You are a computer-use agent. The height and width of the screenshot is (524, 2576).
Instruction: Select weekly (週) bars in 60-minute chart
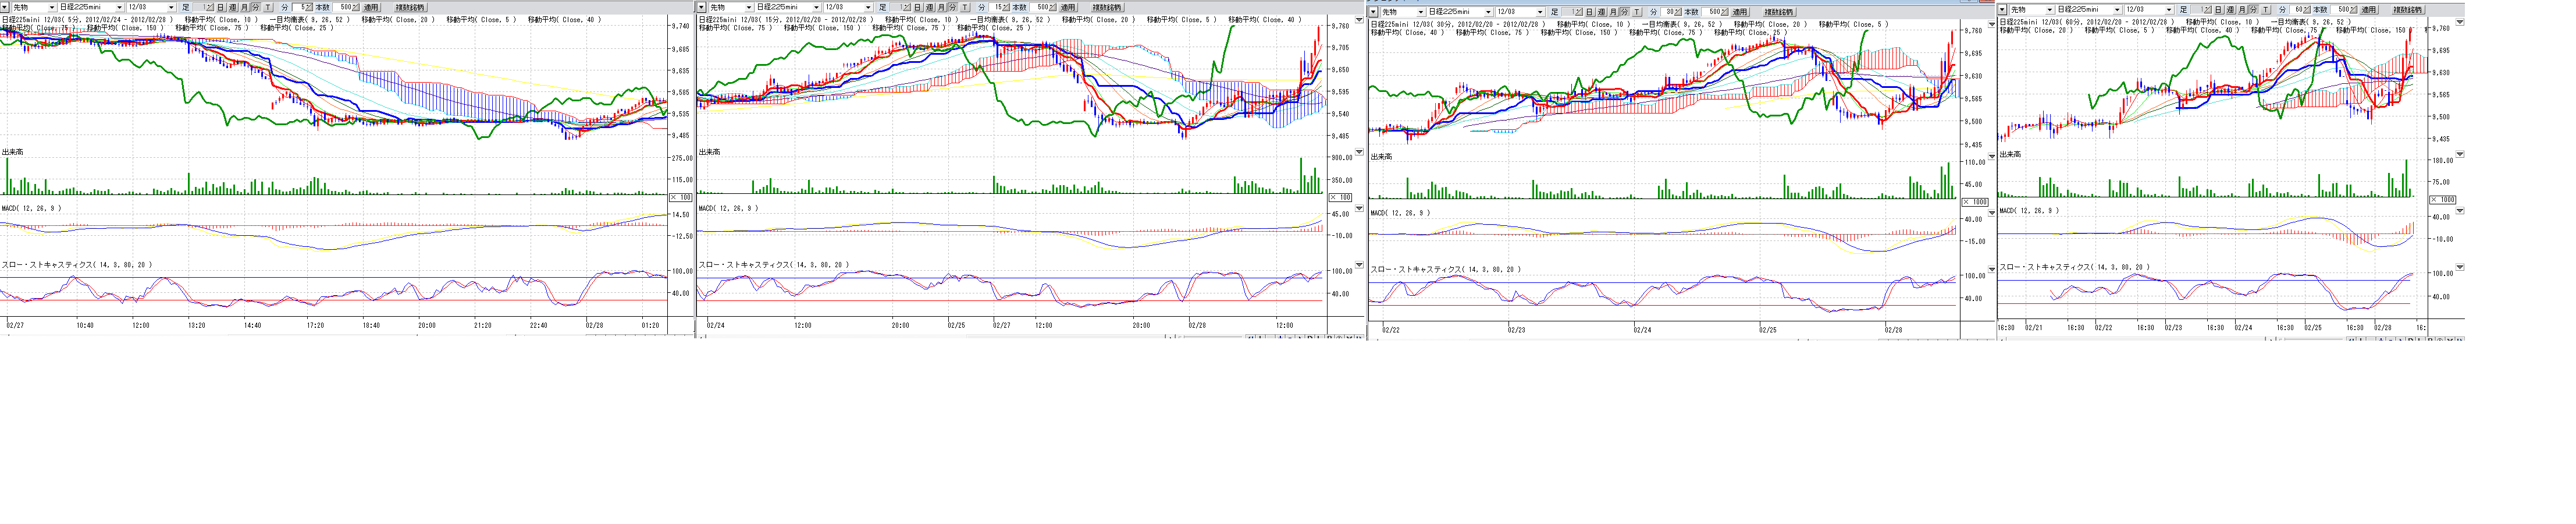(2231, 10)
